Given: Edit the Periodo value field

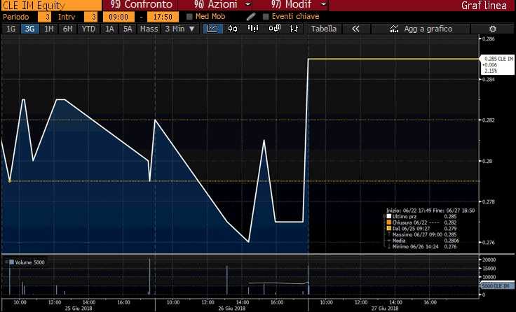Looking at the screenshot, I should point(44,17).
